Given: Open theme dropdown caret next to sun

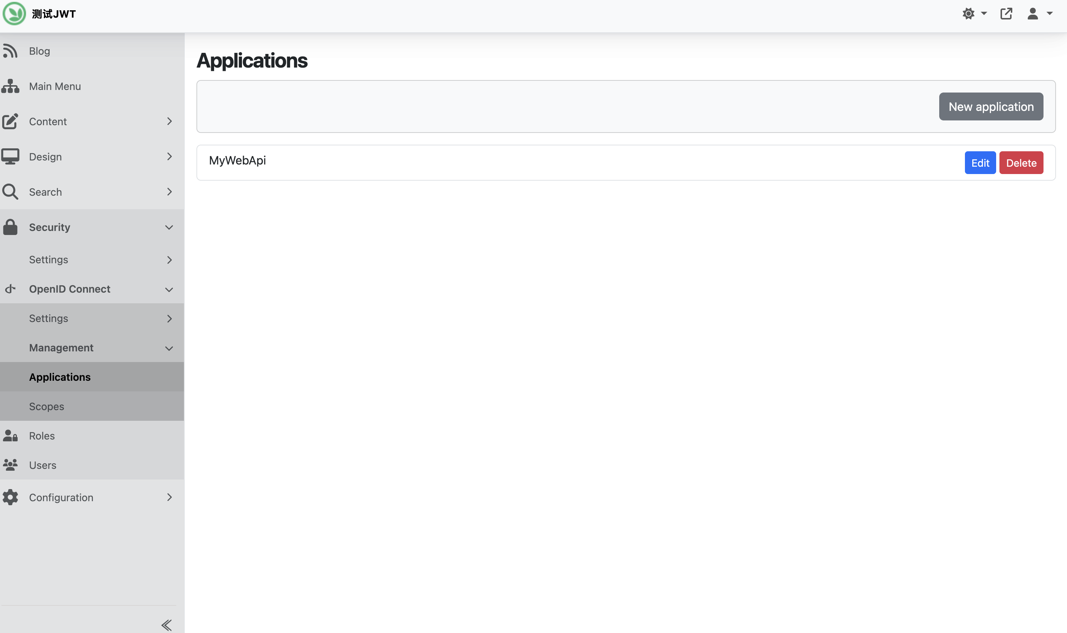Looking at the screenshot, I should [984, 14].
